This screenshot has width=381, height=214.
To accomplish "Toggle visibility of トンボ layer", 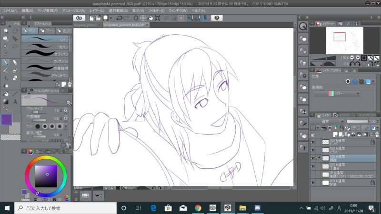I will [x=313, y=142].
